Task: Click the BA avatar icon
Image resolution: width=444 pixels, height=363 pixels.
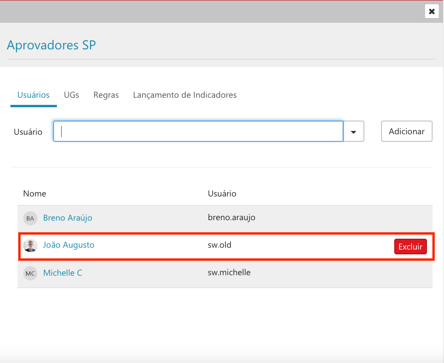Action: [30, 218]
